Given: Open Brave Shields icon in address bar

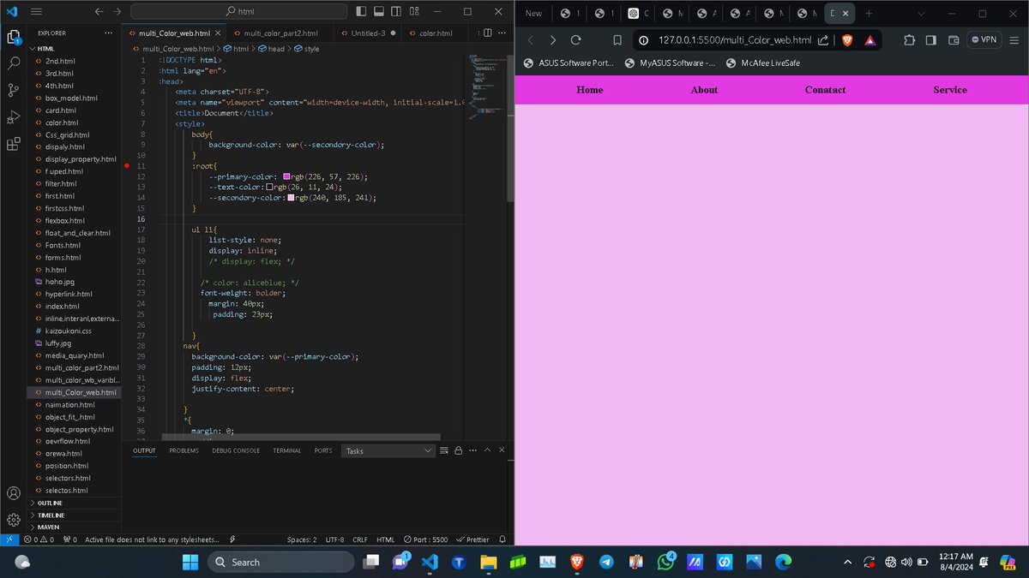Looking at the screenshot, I should 846,40.
